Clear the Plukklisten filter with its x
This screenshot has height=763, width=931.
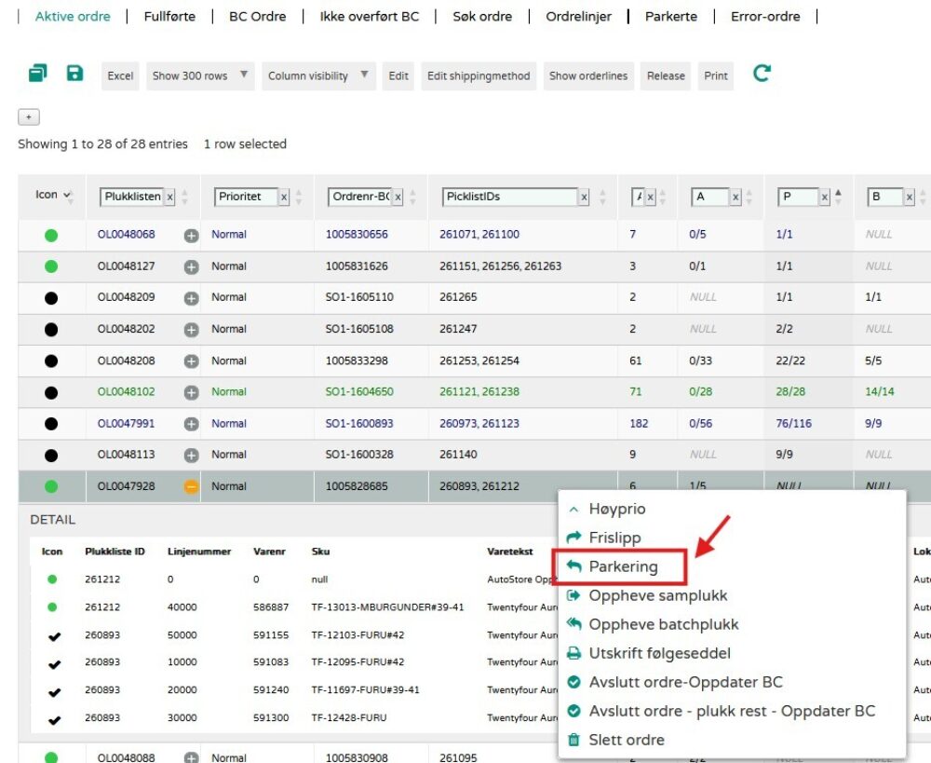click(169, 198)
